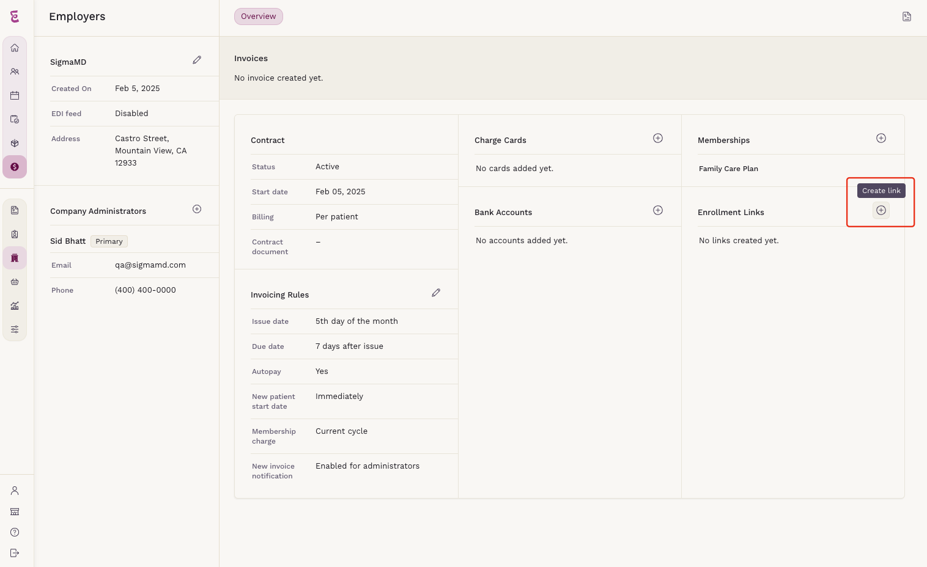Click the No links created yet message
Viewport: 927px width, 567px height.
(739, 241)
